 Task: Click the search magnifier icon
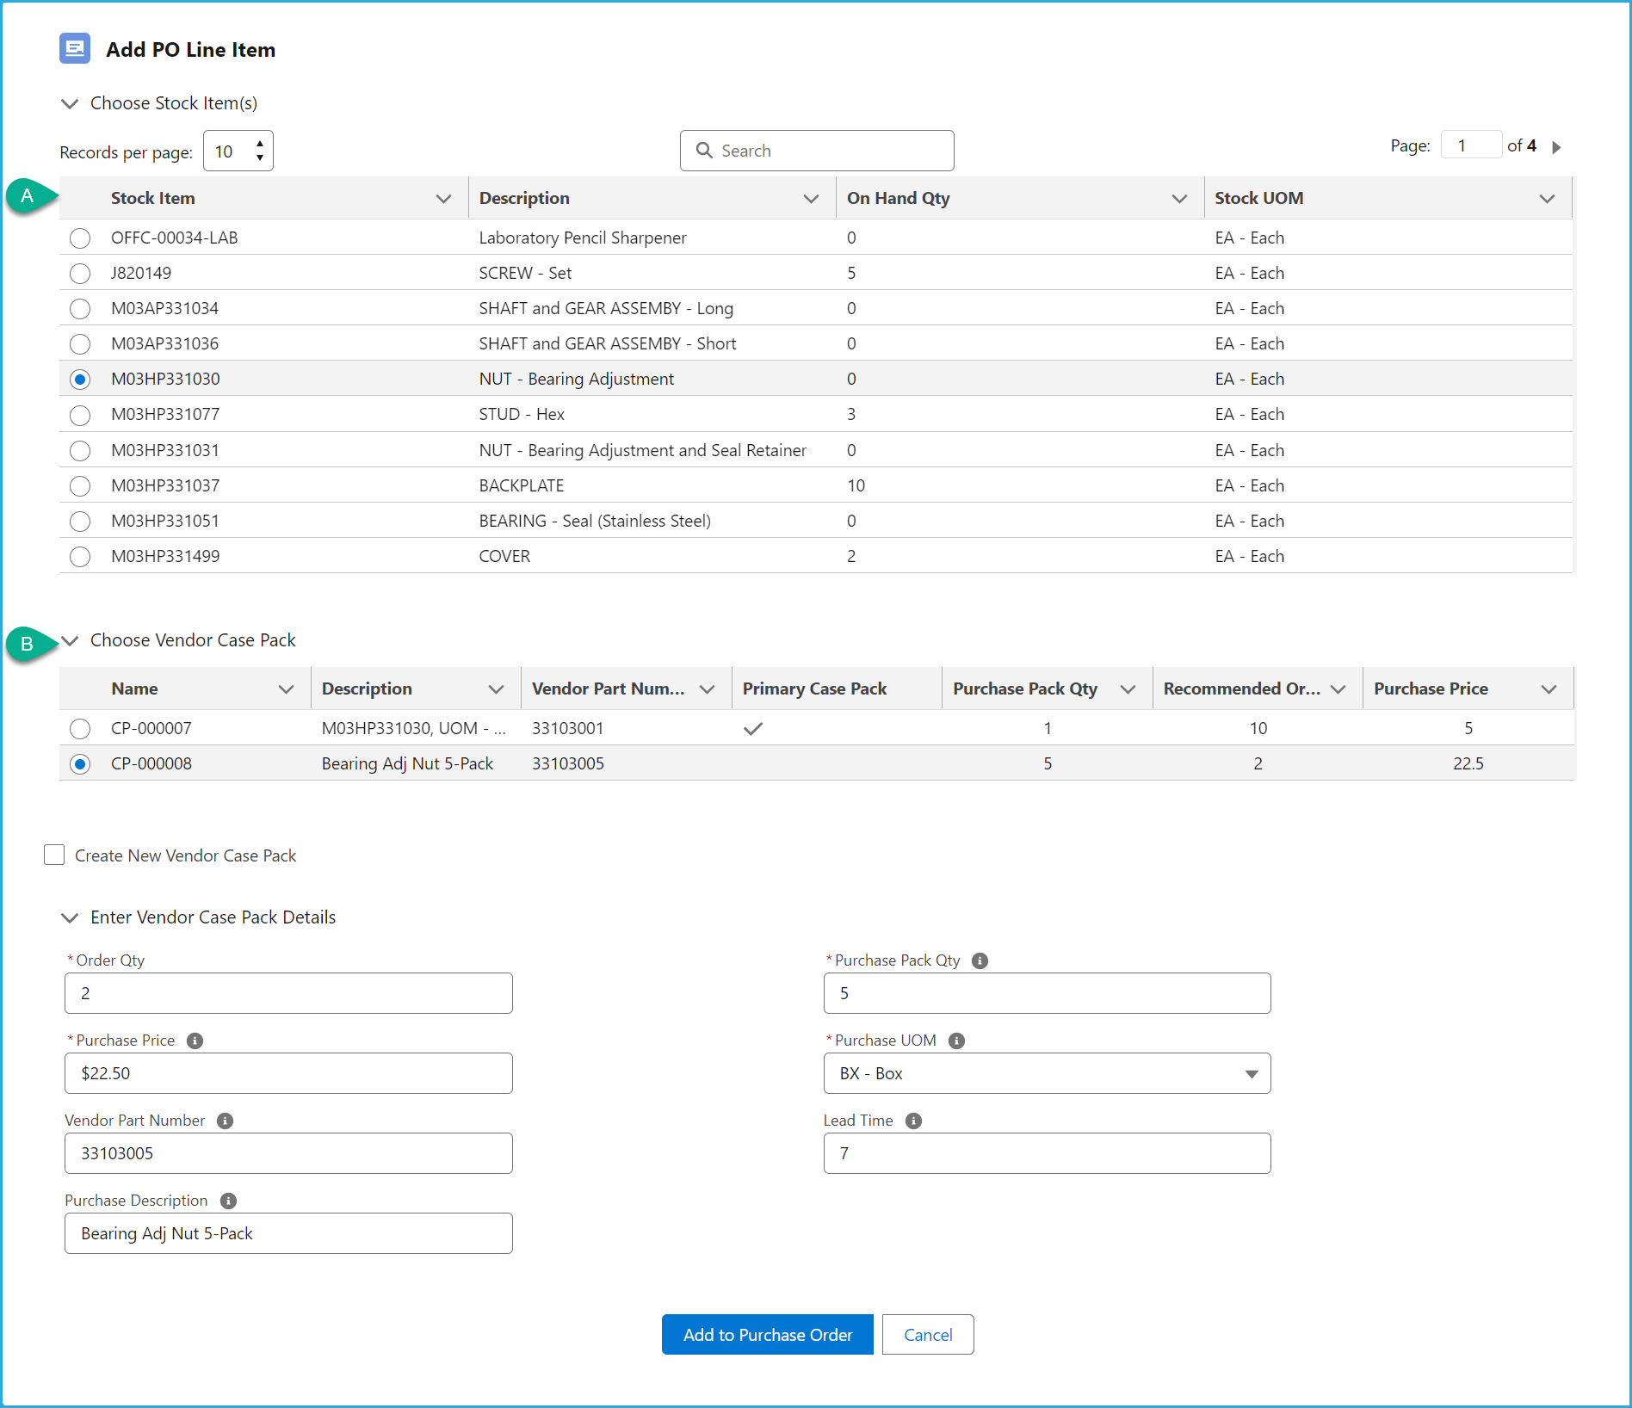706,150
